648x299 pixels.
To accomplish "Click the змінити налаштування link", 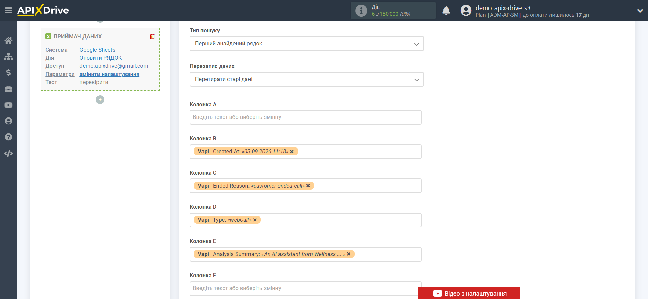I will click(109, 74).
